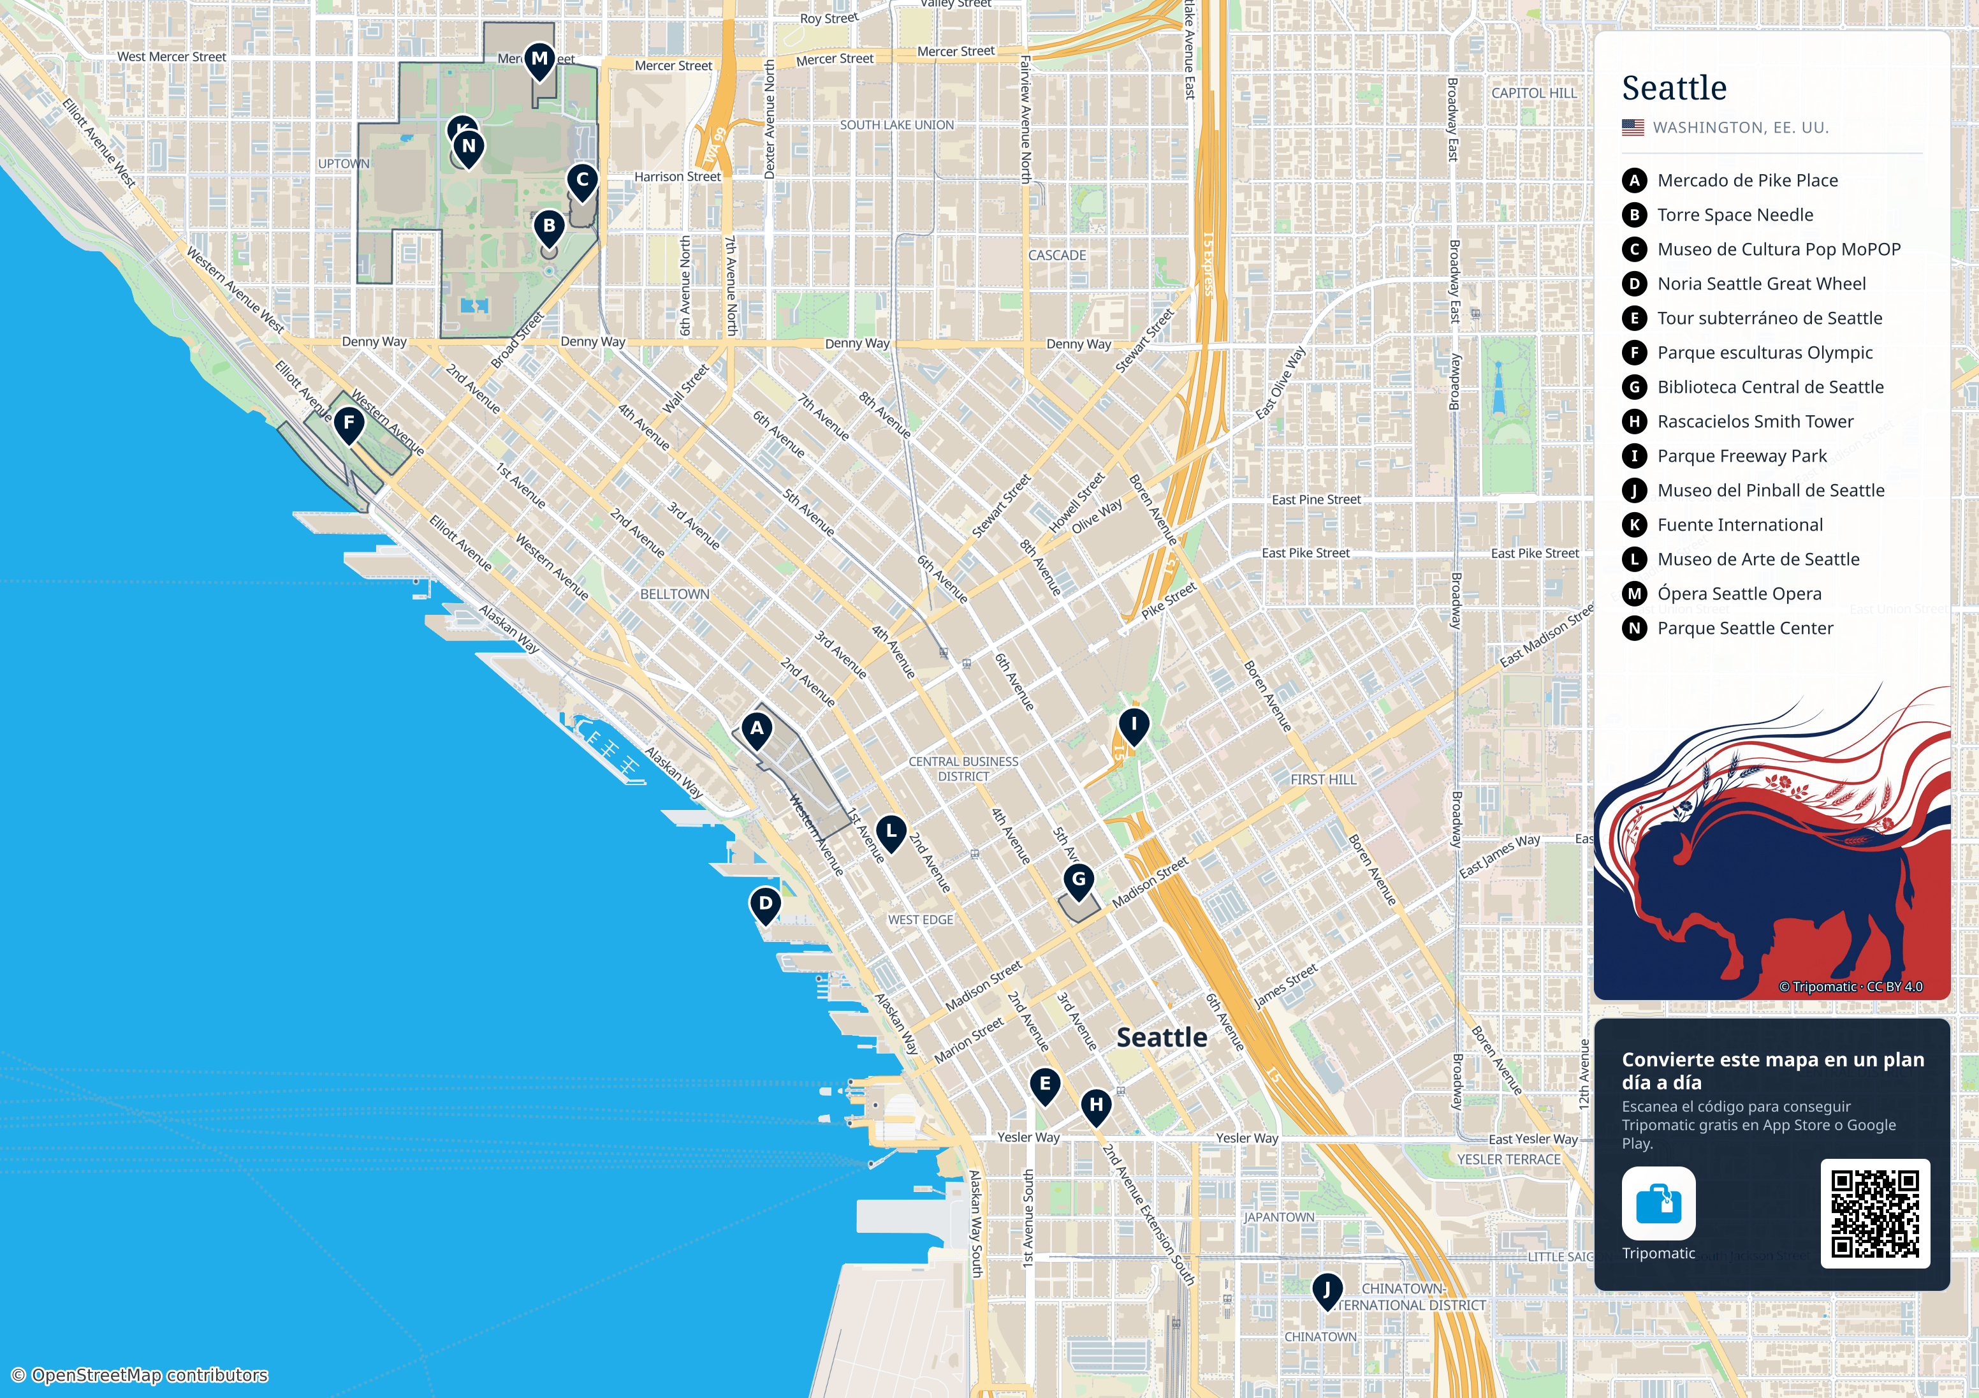The height and width of the screenshot is (1398, 1979).
Task: Click the WEST EDGE label
Action: coord(921,920)
